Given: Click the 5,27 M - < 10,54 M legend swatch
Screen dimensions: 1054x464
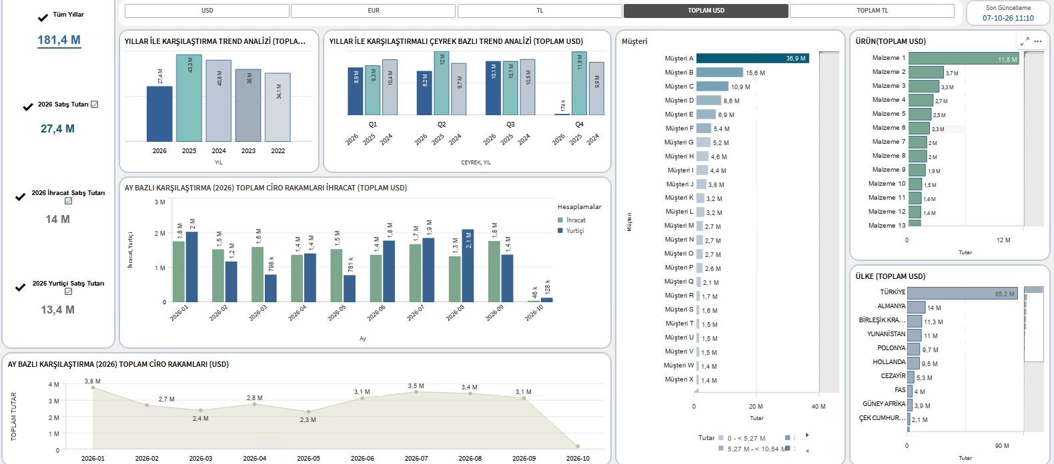Looking at the screenshot, I should click(720, 449).
